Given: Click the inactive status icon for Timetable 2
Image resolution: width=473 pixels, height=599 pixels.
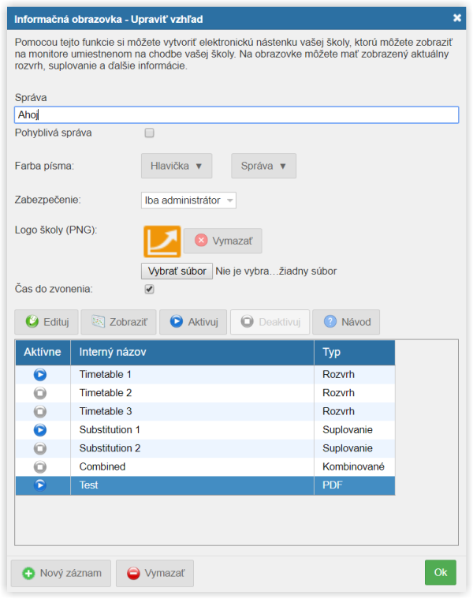Looking at the screenshot, I should pos(41,393).
